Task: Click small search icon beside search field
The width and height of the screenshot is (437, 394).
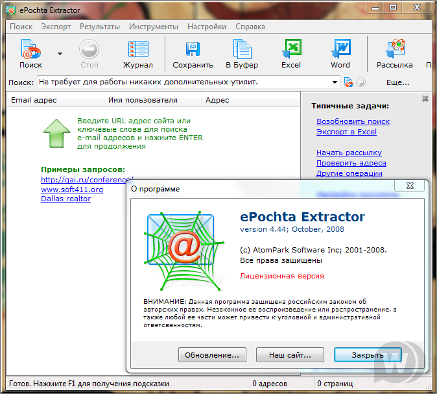Action: coord(348,82)
